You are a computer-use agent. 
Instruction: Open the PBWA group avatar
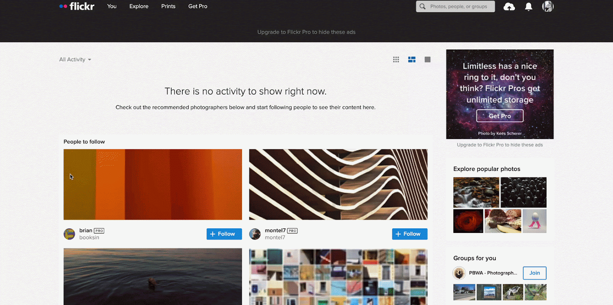[459, 273]
